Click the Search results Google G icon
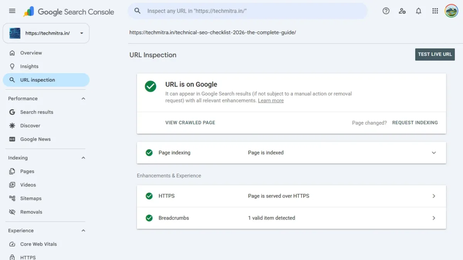 (x=12, y=112)
